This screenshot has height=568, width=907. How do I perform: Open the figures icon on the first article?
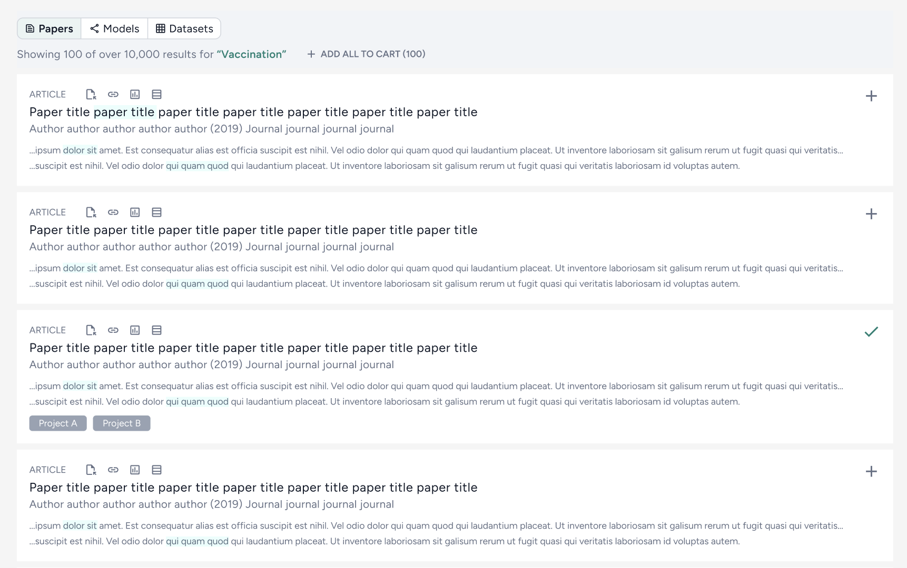(135, 94)
